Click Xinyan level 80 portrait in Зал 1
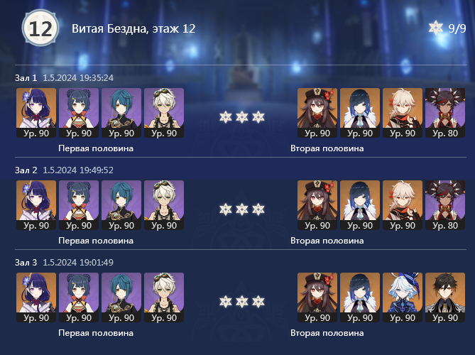 point(445,113)
